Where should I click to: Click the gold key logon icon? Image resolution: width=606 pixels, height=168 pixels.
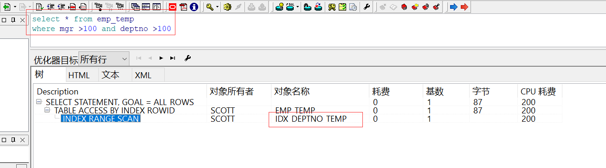coord(210,7)
